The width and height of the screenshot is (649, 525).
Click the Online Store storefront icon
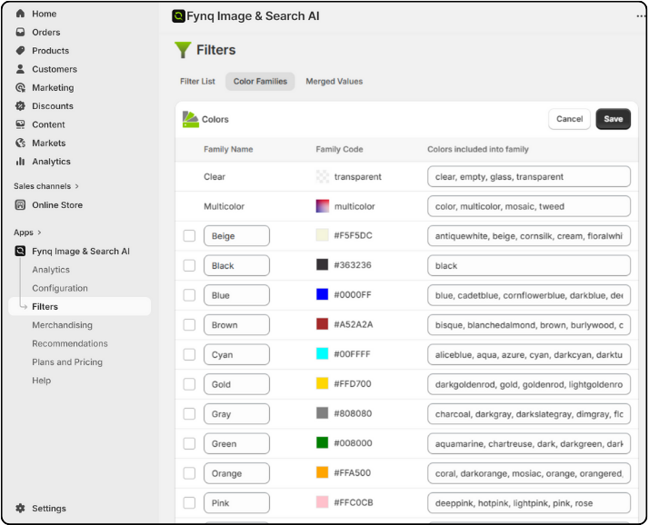pyautogui.click(x=20, y=204)
